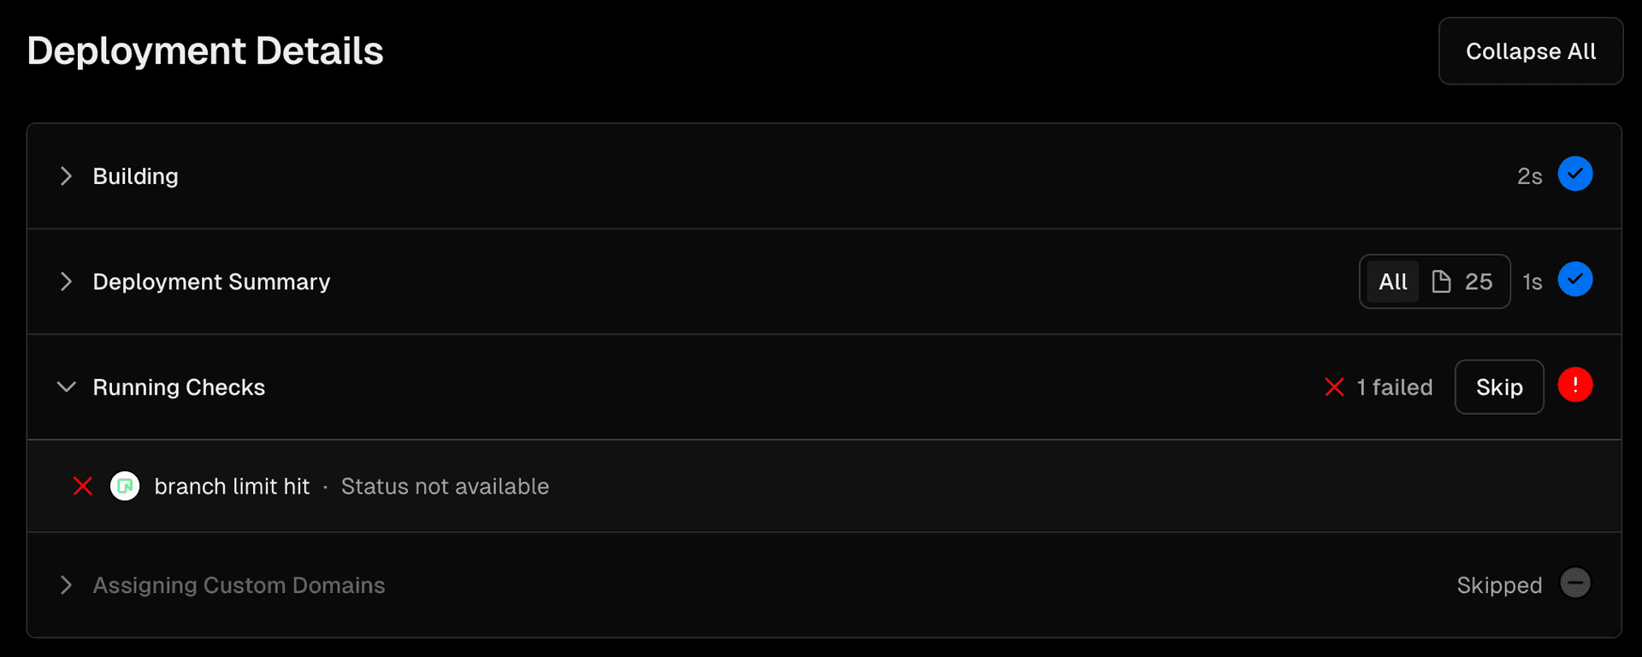Click the file icon beside 25
This screenshot has height=657, width=1642.
click(x=1441, y=281)
